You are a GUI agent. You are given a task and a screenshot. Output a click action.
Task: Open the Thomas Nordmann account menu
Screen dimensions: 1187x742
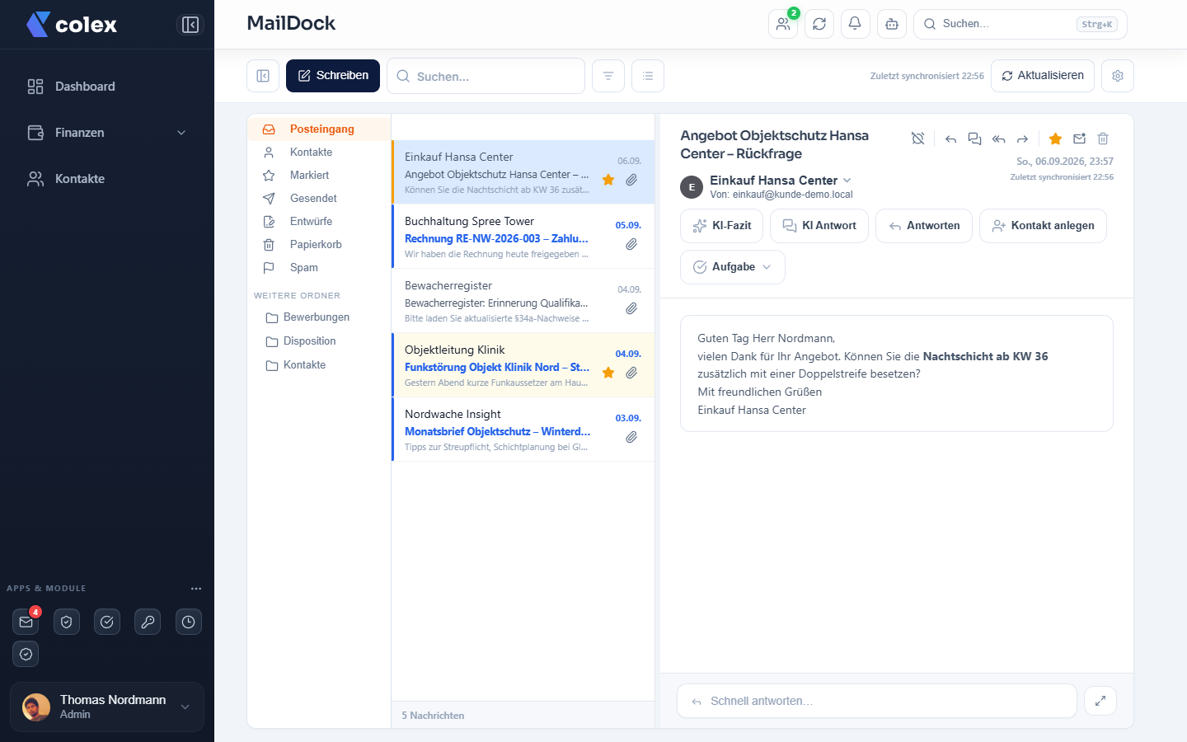pos(107,707)
